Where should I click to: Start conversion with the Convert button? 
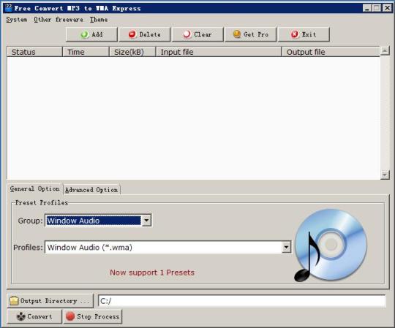pyautogui.click(x=34, y=316)
